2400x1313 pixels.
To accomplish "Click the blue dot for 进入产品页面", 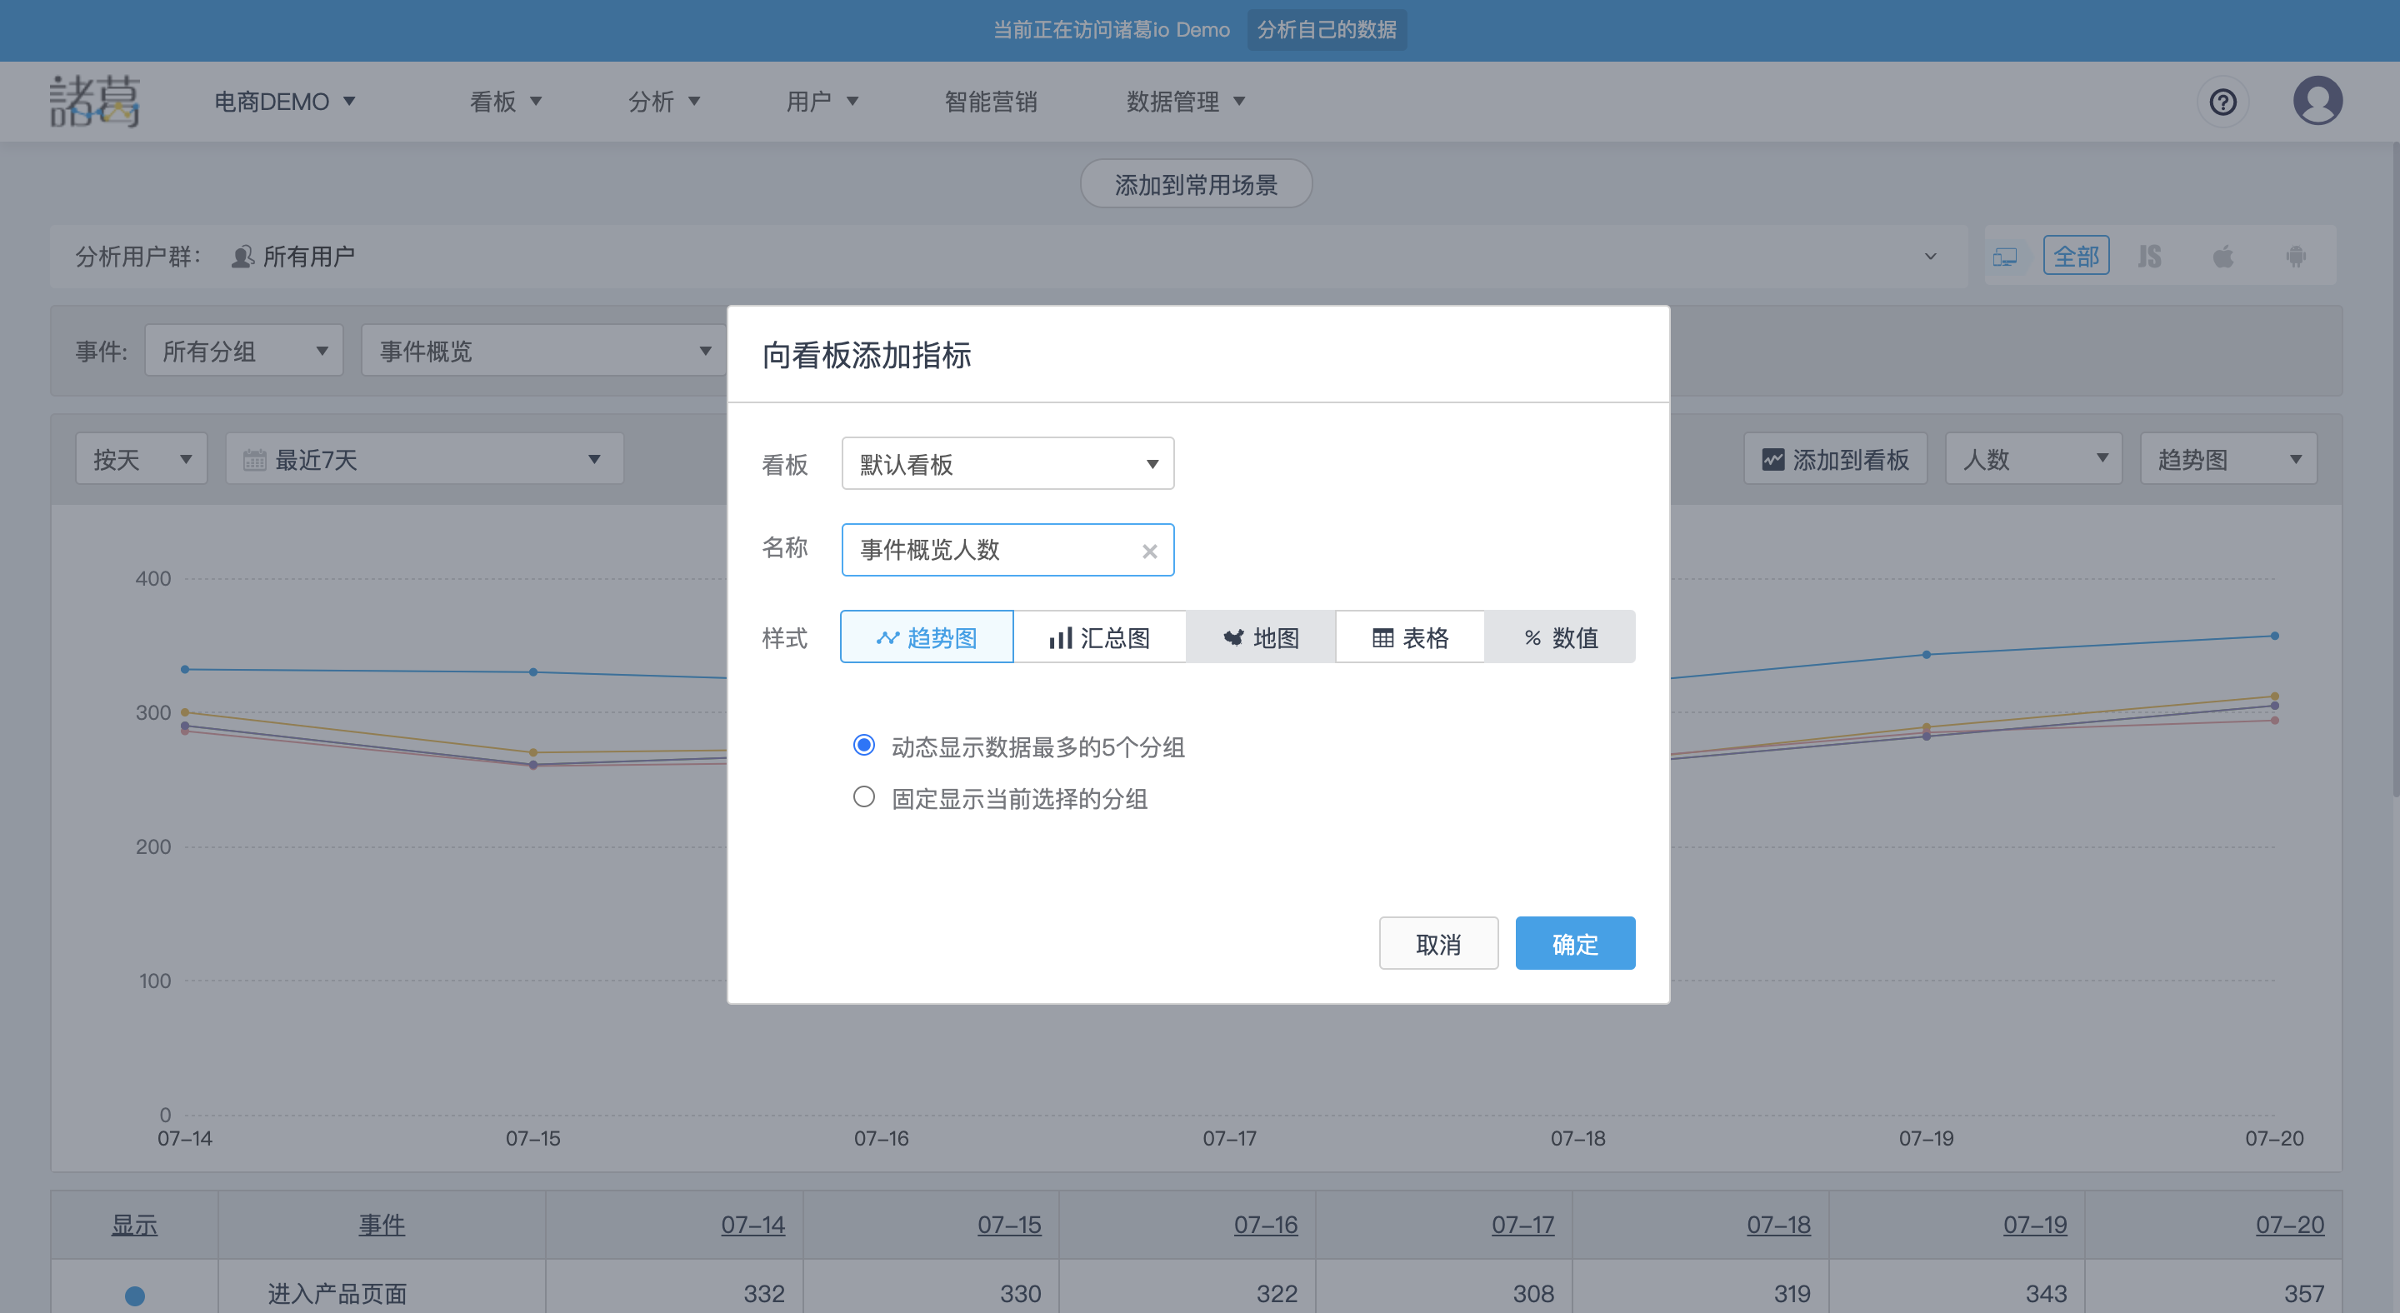I will [135, 1296].
